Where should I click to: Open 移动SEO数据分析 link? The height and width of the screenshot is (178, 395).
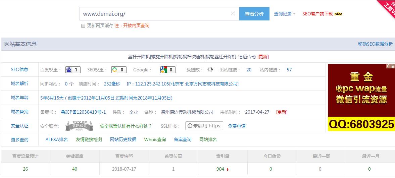tap(375, 44)
